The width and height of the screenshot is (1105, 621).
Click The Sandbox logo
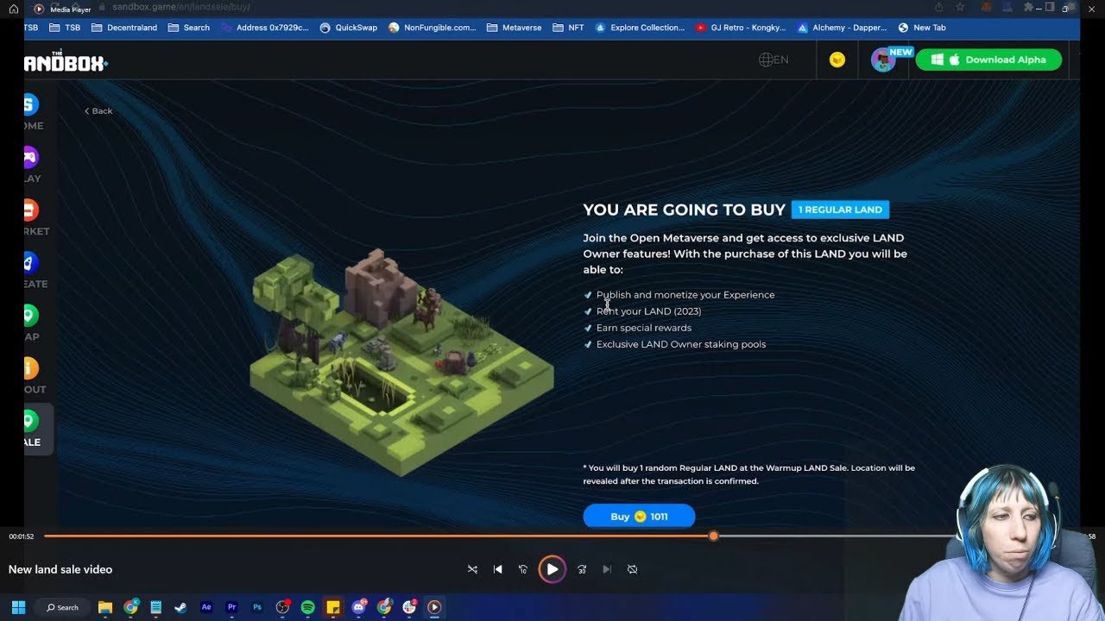pos(66,62)
